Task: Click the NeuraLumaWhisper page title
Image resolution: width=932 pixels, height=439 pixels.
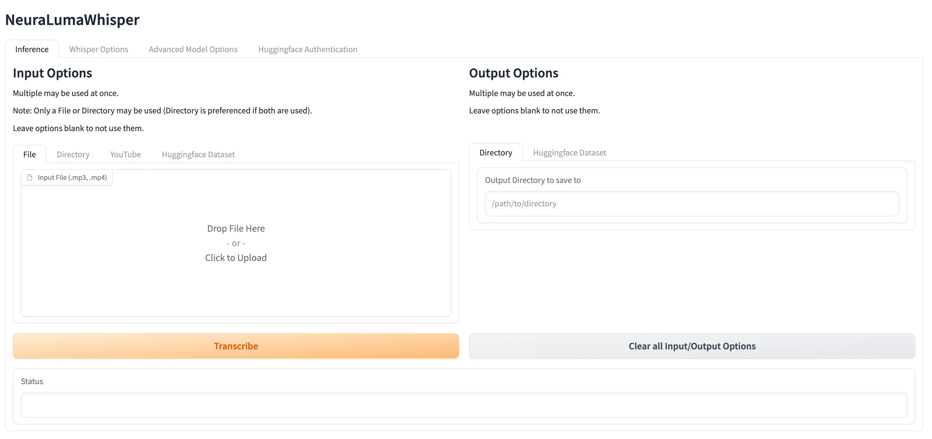Action: click(72, 20)
